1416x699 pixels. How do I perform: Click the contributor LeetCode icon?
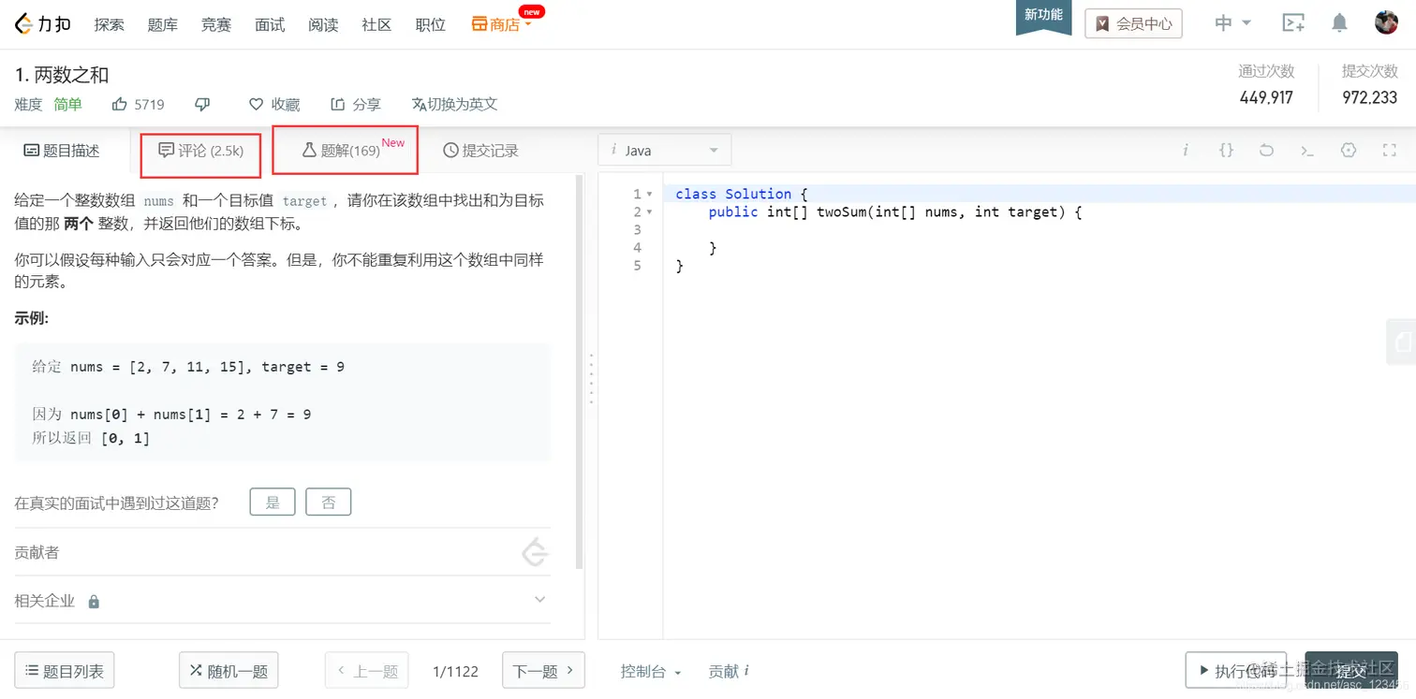pyautogui.click(x=535, y=552)
